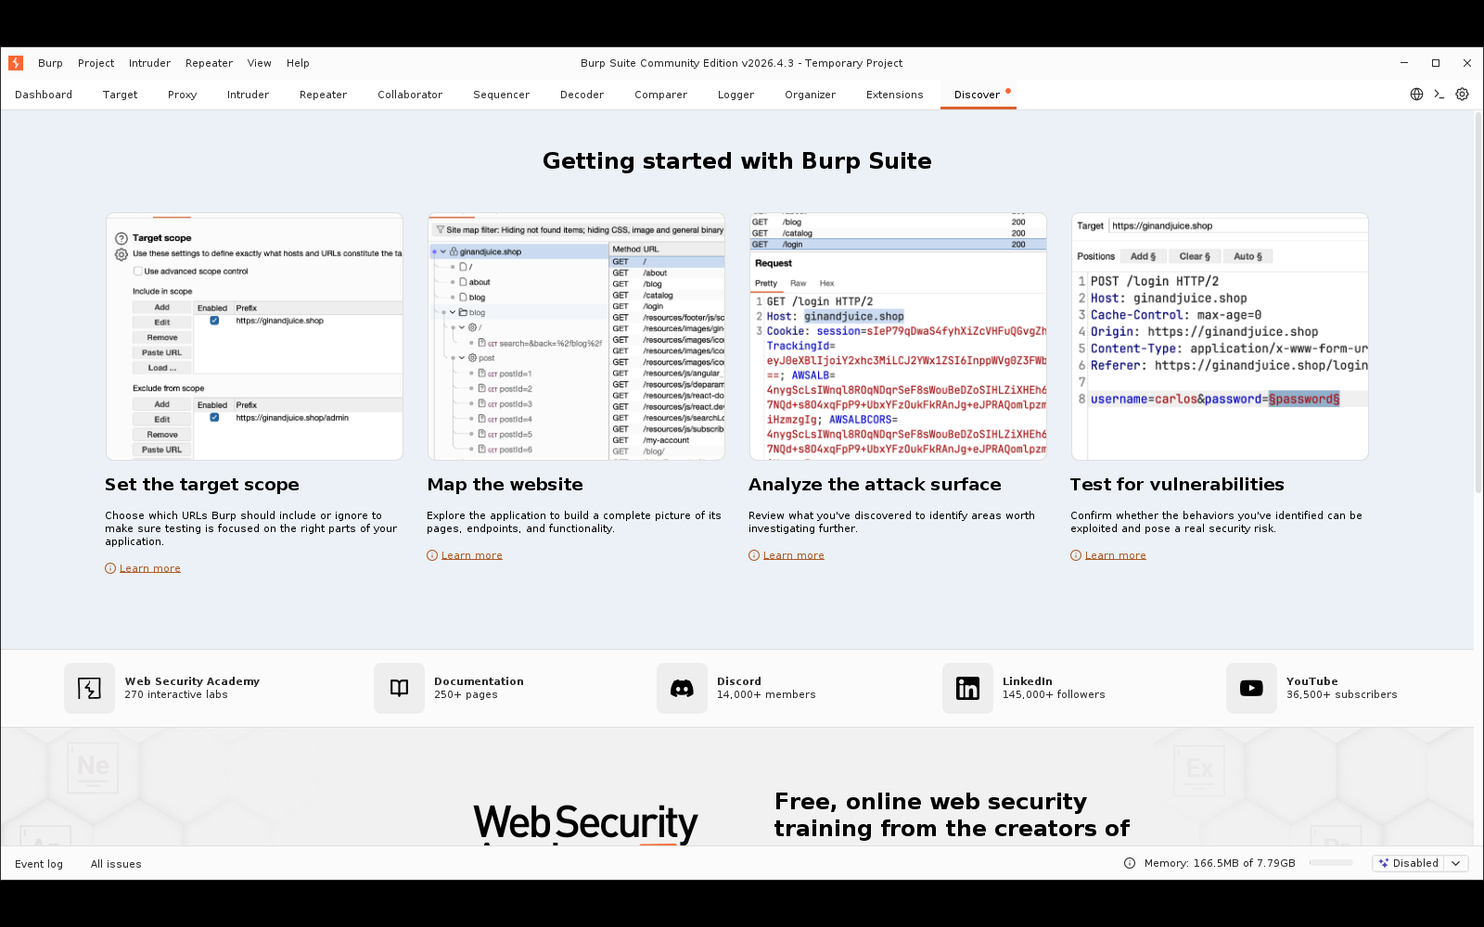Click Getting started with Burp Suite heading
This screenshot has height=927, width=1484.
(737, 161)
